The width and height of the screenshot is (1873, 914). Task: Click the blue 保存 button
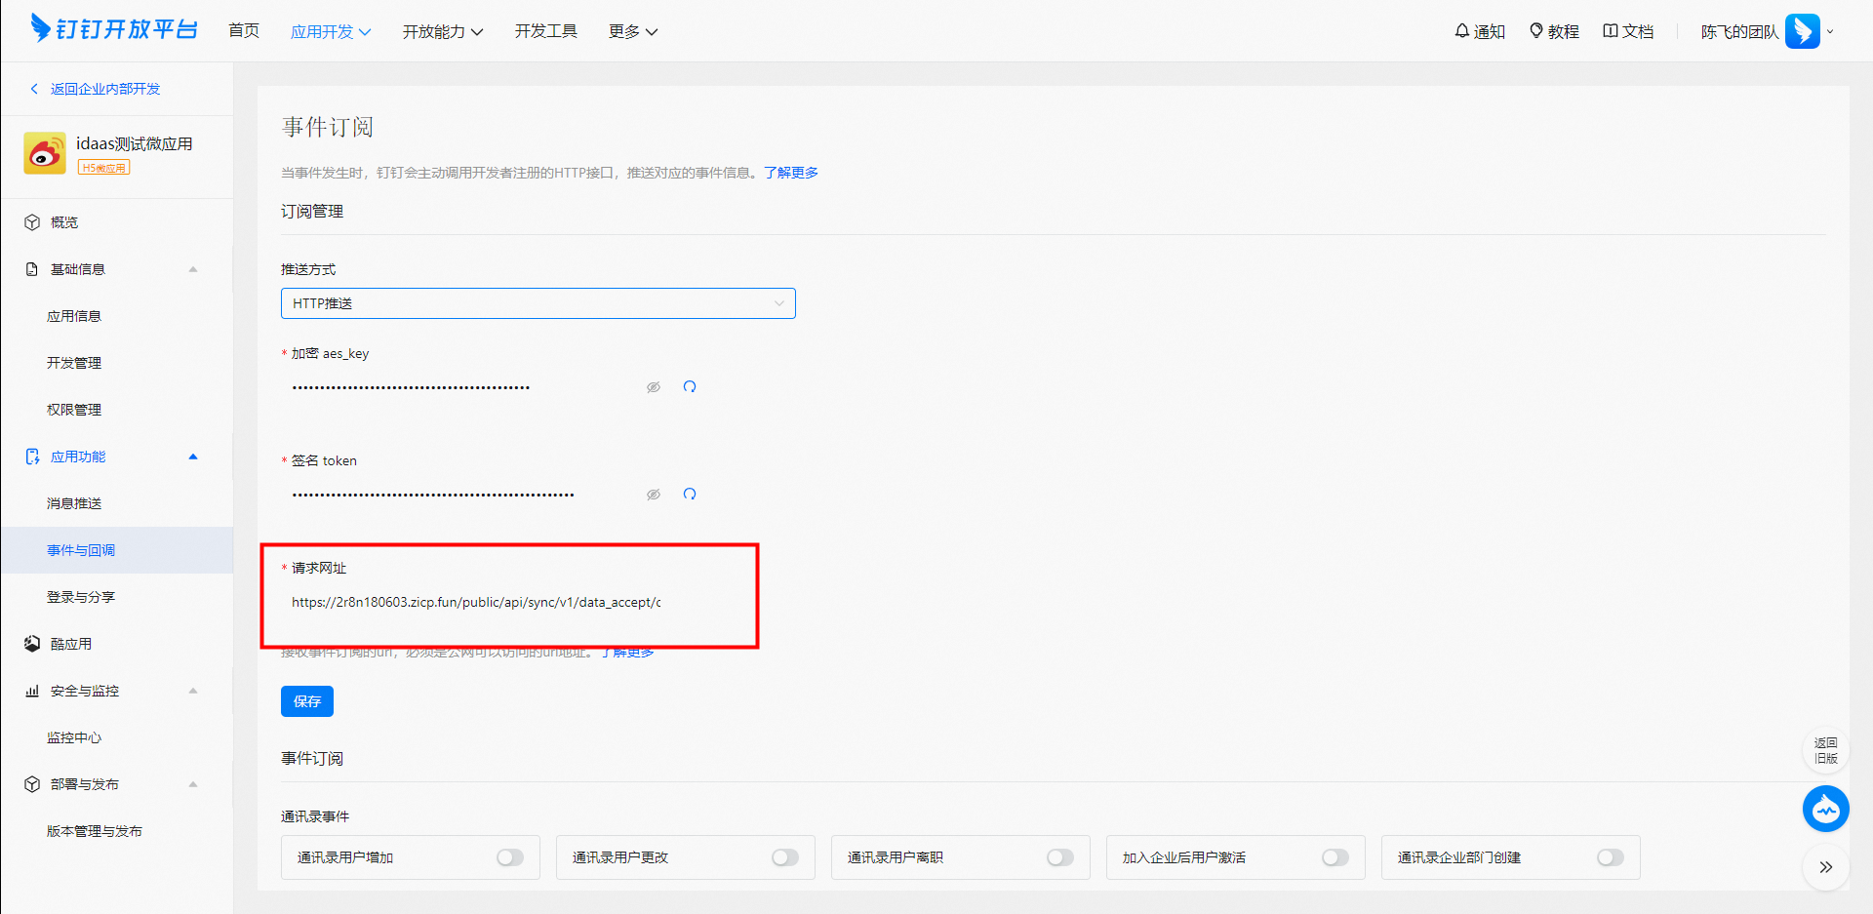pos(307,701)
